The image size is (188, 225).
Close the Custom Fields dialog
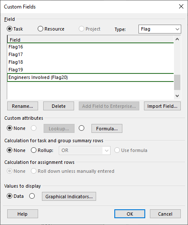tap(181, 6)
